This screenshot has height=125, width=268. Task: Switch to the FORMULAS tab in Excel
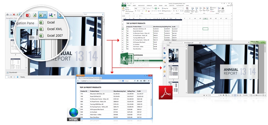click(x=149, y=5)
